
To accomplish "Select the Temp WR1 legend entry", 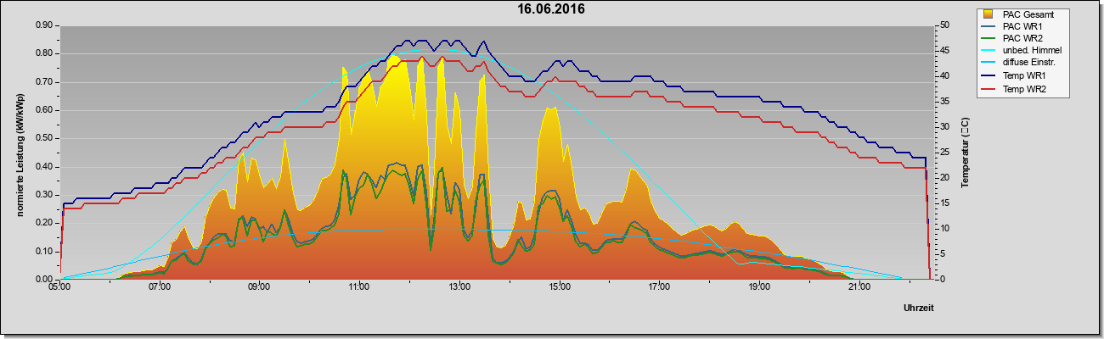I will [1024, 76].
